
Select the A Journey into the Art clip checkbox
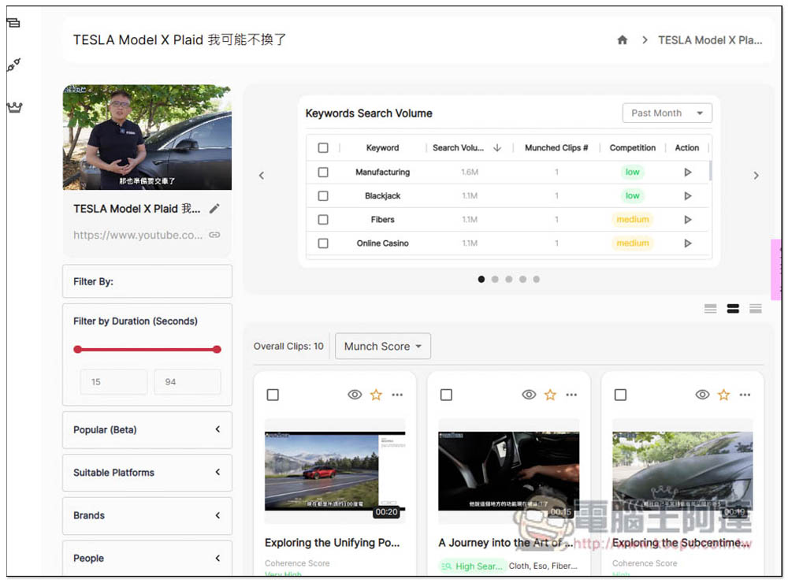(446, 395)
